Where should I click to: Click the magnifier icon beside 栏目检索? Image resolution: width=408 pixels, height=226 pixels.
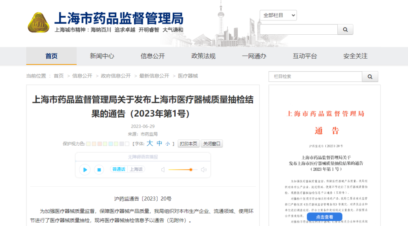pyautogui.click(x=369, y=76)
